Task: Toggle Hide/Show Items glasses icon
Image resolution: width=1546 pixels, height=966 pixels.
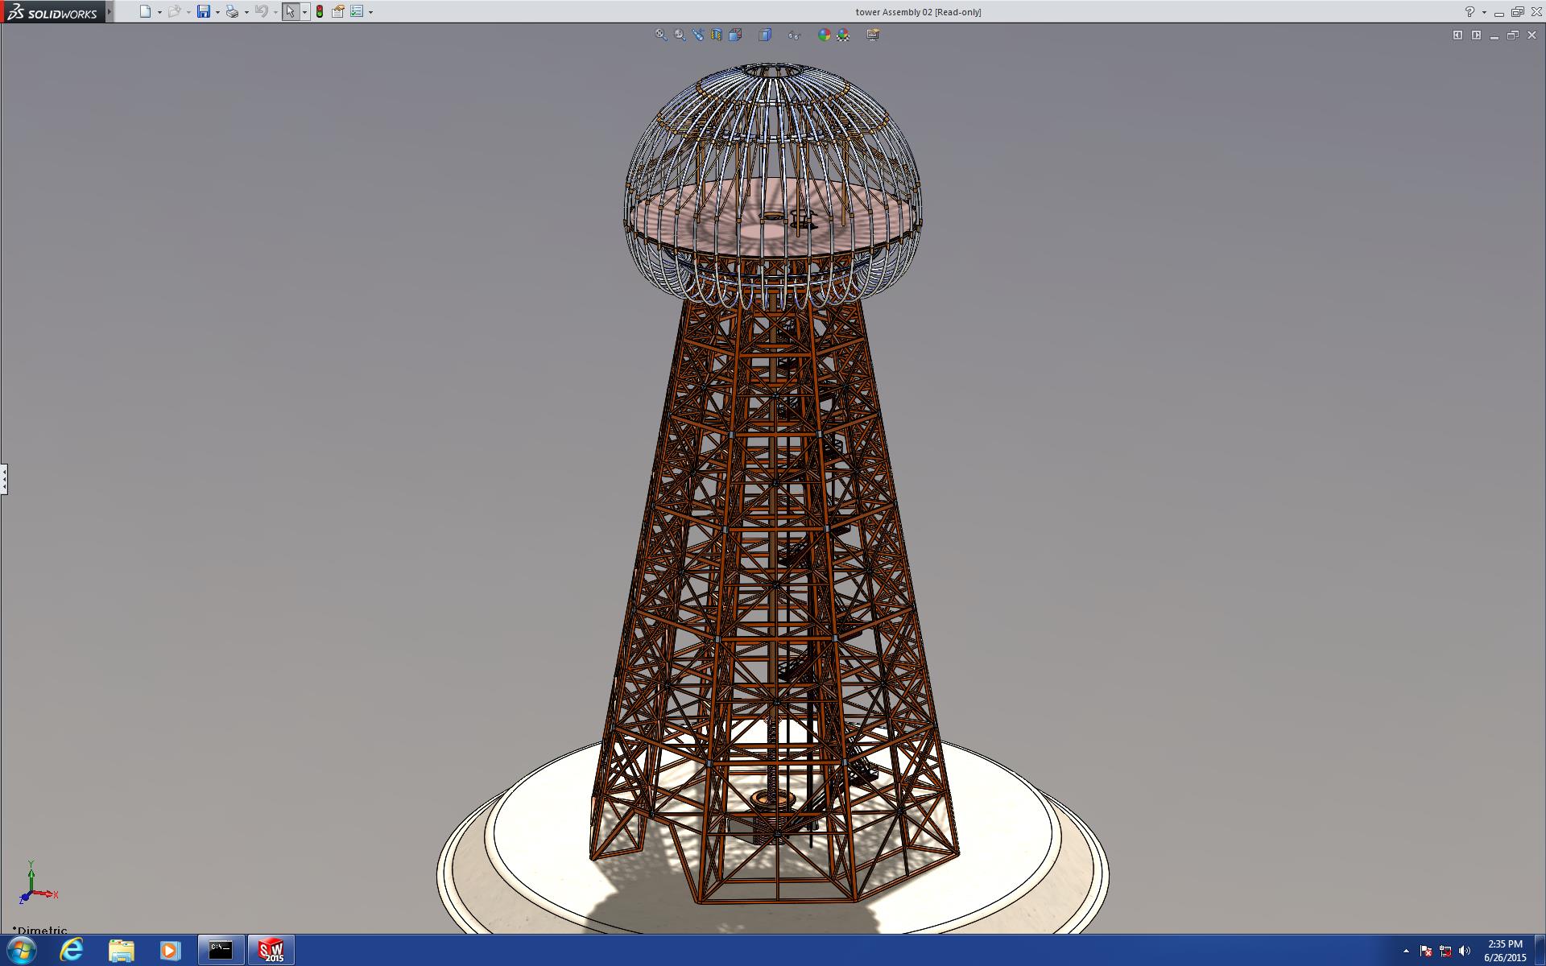Action: [794, 35]
